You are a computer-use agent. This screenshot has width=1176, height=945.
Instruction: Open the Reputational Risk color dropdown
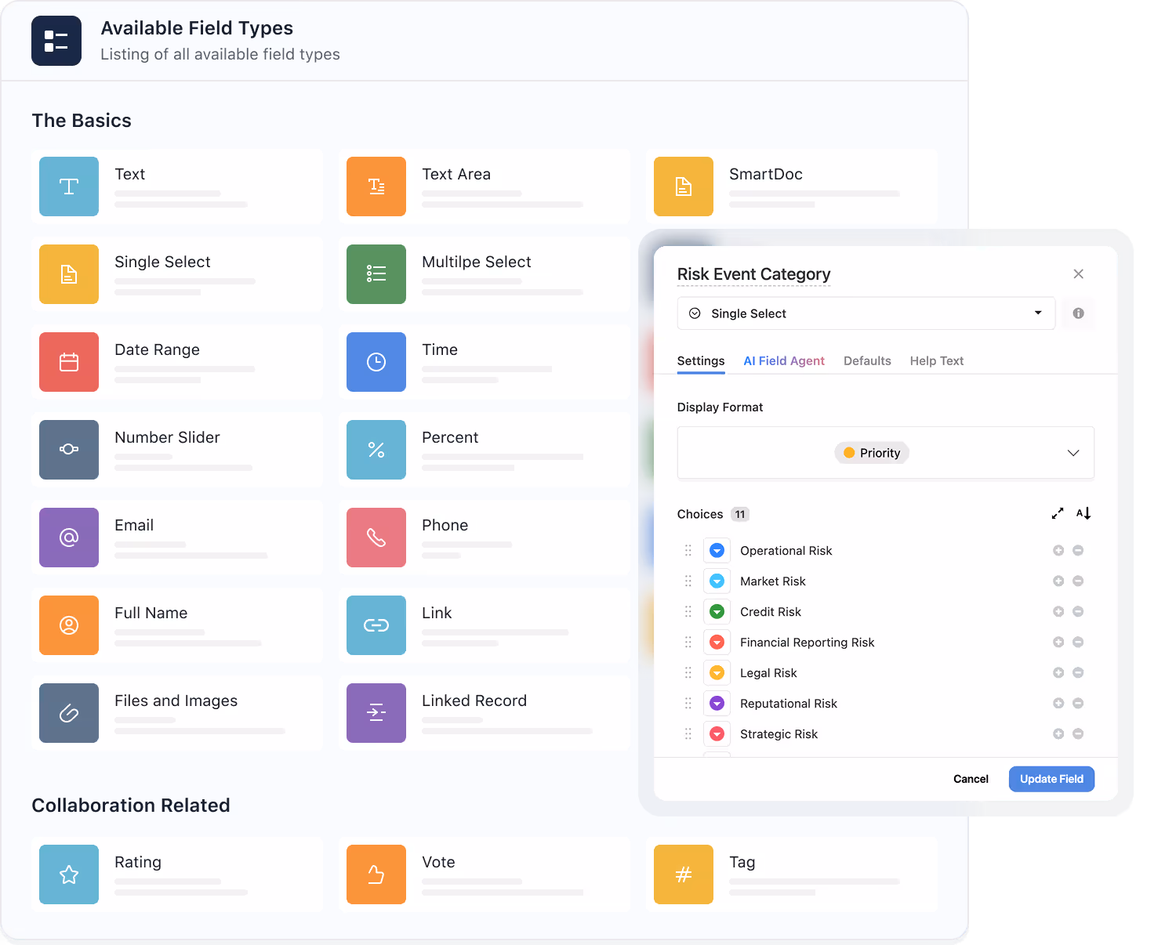point(717,704)
